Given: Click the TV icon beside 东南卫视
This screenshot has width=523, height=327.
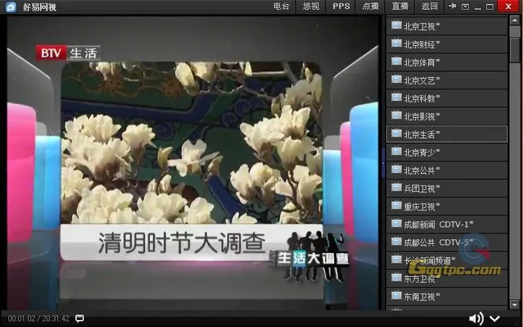Looking at the screenshot, I should point(396,295).
